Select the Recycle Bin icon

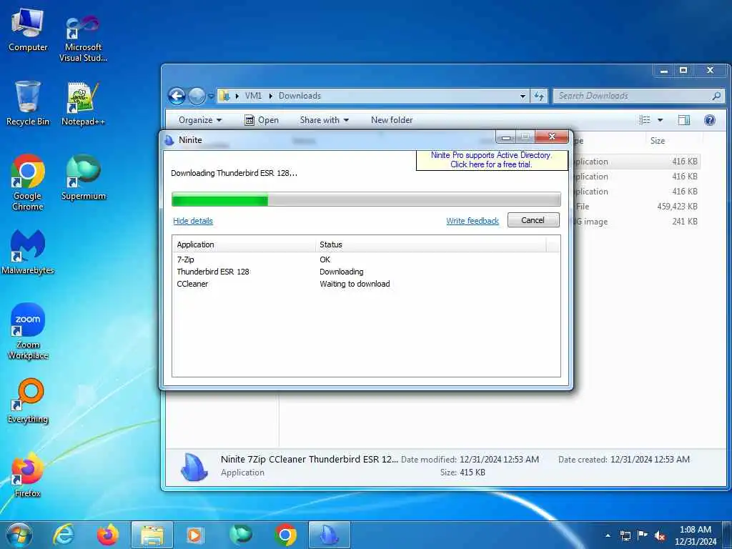click(28, 103)
